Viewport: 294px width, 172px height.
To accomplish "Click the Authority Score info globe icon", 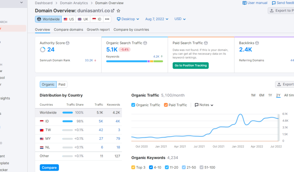I will [68, 43].
